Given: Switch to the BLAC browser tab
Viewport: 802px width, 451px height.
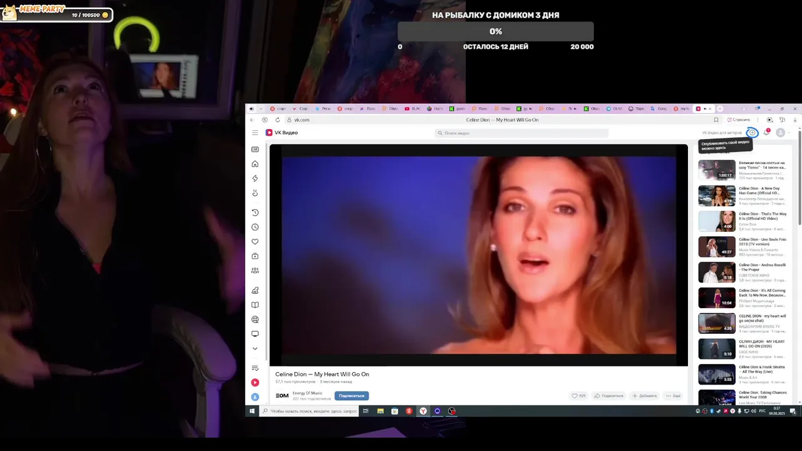Looking at the screenshot, I should coord(413,108).
